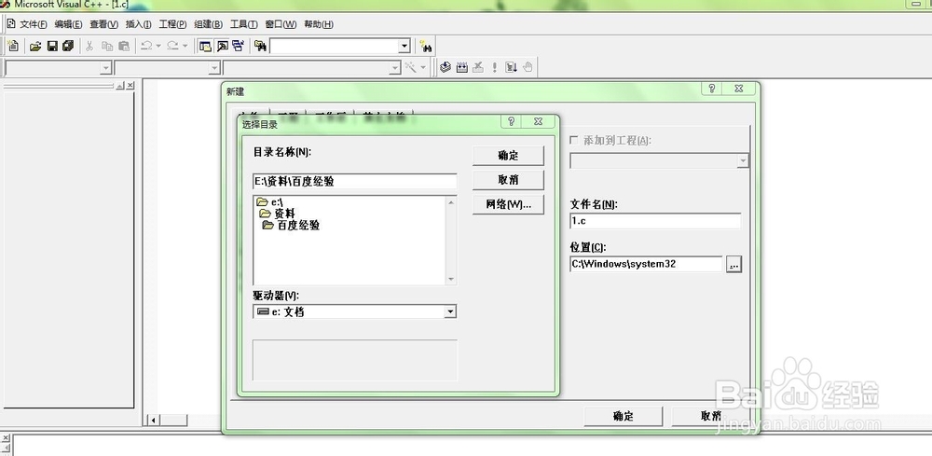
Task: Click help button of 选择目录 dialog
Action: 511,121
